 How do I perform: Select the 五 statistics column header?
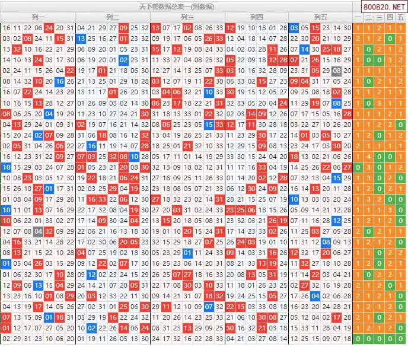[x=401, y=17]
